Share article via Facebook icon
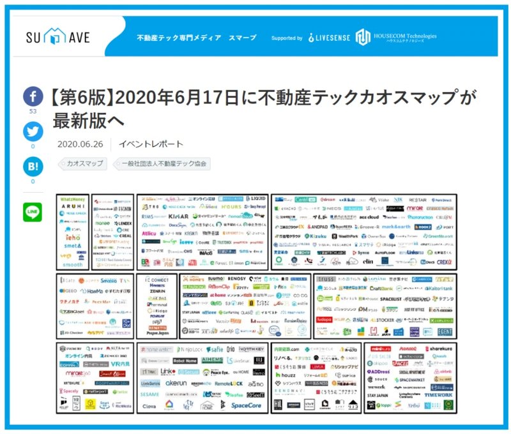Image resolution: width=511 pixels, height=434 pixels. [x=33, y=96]
